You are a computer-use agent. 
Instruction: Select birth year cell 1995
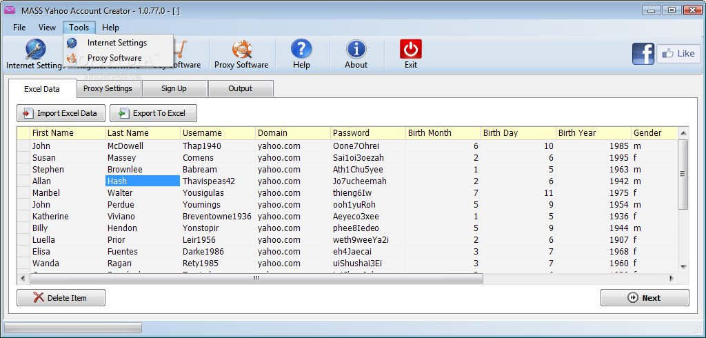594,158
